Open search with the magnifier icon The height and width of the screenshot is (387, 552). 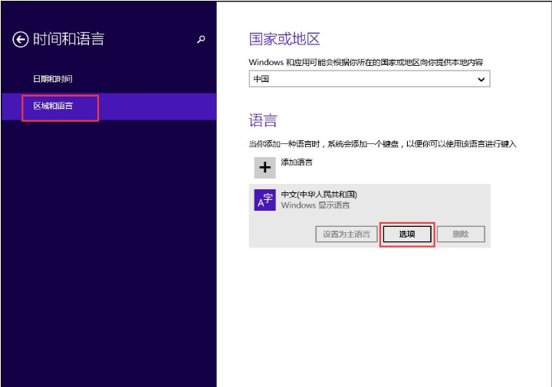click(x=202, y=40)
